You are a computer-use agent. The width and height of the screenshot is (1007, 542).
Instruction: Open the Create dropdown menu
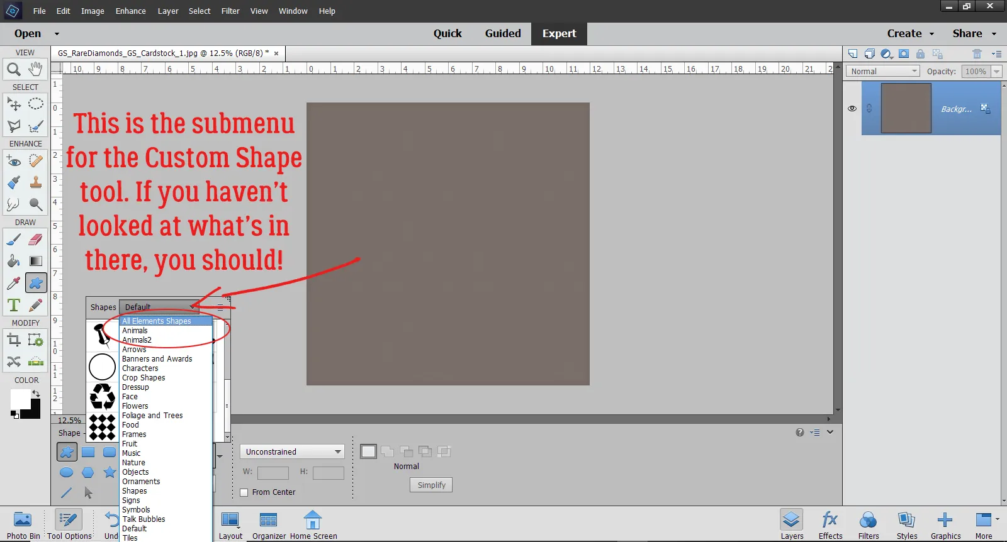click(x=910, y=34)
